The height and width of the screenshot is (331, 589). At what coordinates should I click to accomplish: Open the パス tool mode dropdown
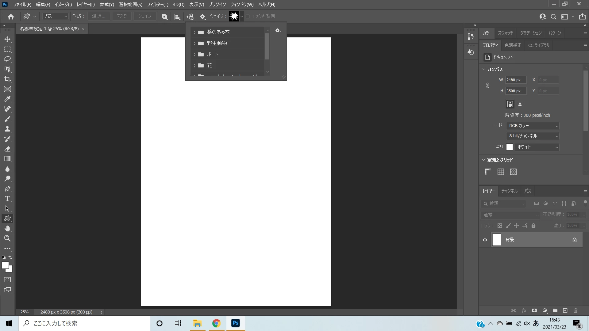point(55,16)
